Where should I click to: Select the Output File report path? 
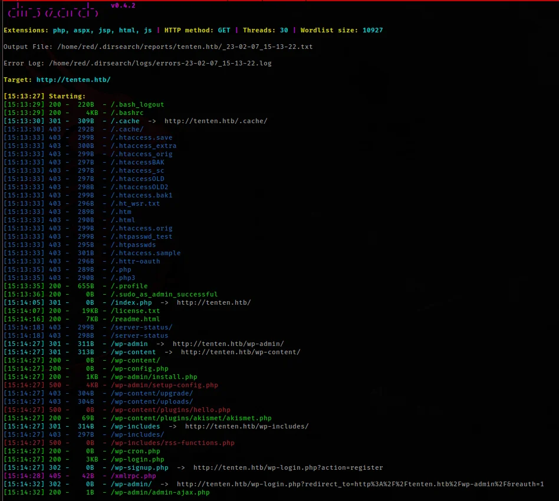185,47
